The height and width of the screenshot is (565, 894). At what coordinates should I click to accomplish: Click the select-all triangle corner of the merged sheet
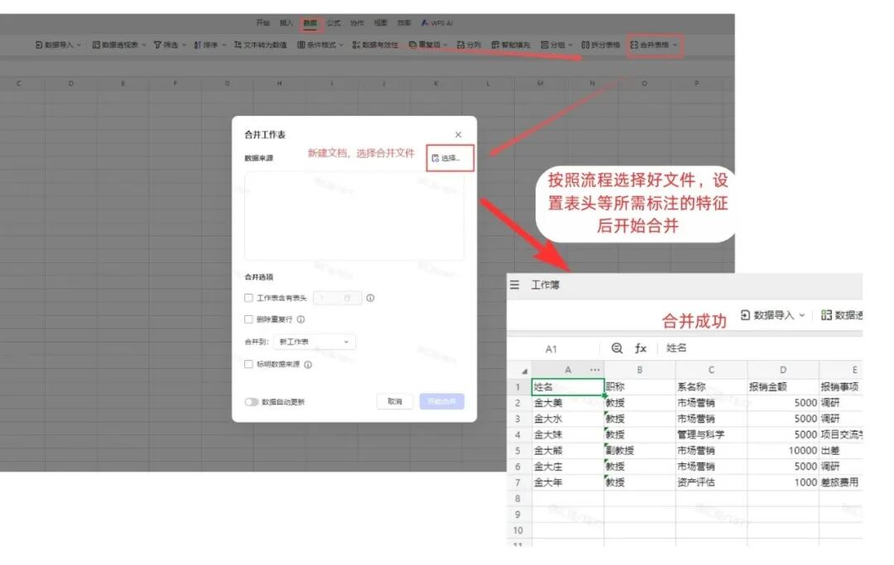[524, 371]
